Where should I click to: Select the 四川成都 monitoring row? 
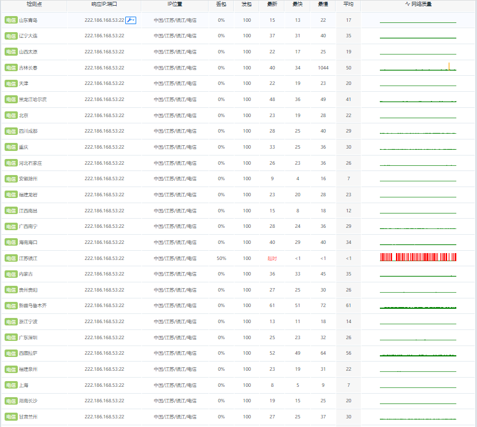tap(230, 131)
